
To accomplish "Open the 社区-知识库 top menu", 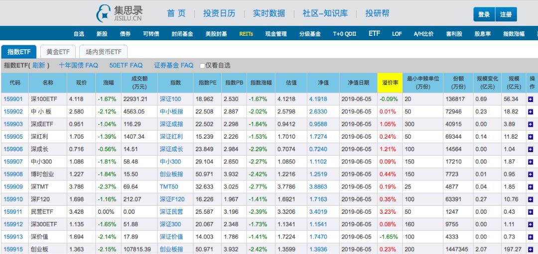I will 325,13.
